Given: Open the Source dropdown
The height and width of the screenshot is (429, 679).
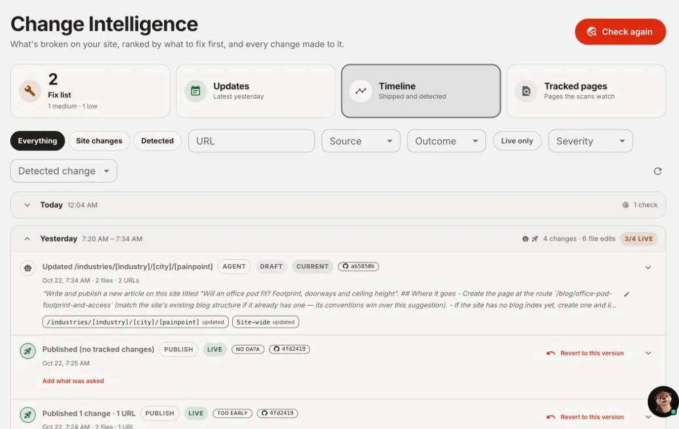Looking at the screenshot, I should pos(361,141).
